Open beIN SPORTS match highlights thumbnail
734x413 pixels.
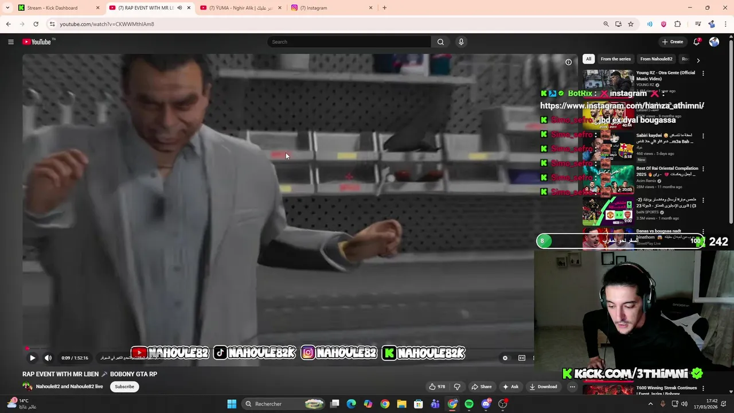(x=608, y=211)
